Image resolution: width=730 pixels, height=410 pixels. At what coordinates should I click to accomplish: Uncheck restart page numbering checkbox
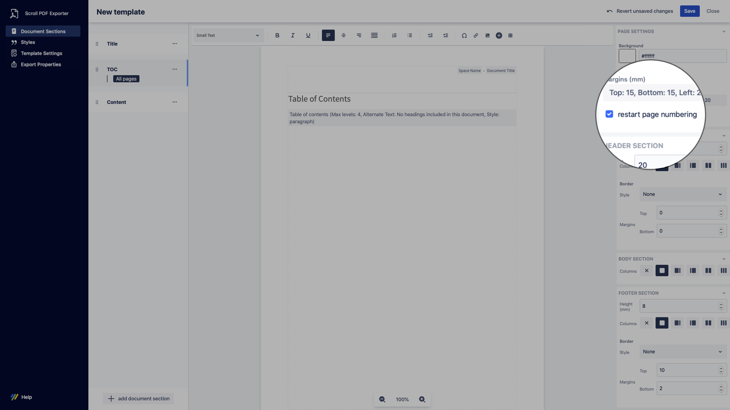pyautogui.click(x=609, y=114)
